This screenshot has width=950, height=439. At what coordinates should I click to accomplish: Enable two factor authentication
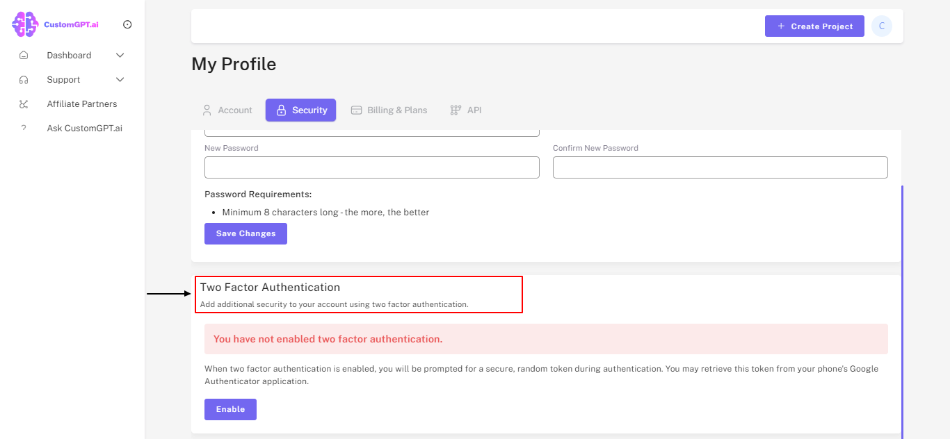[230, 409]
